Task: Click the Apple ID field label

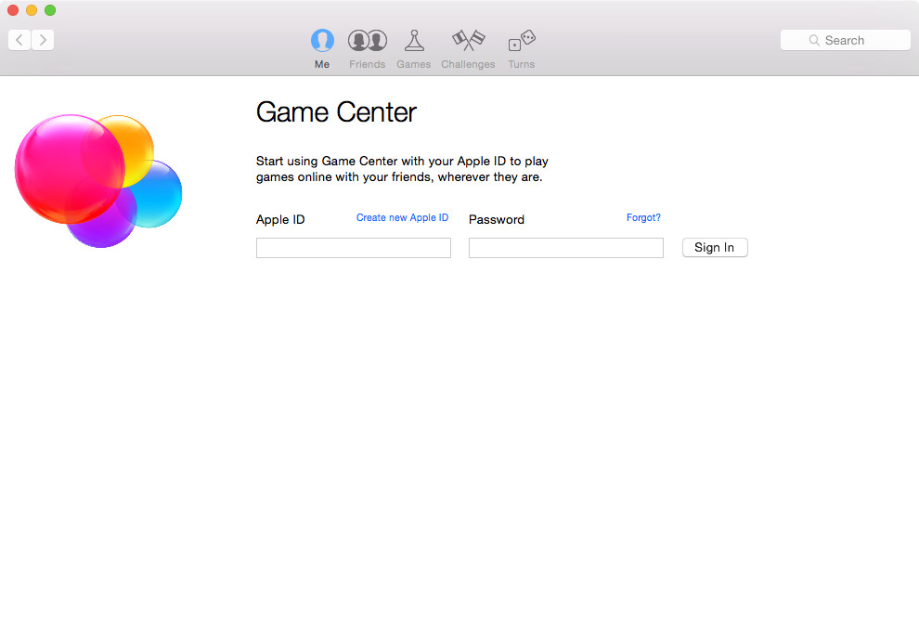Action: [280, 219]
